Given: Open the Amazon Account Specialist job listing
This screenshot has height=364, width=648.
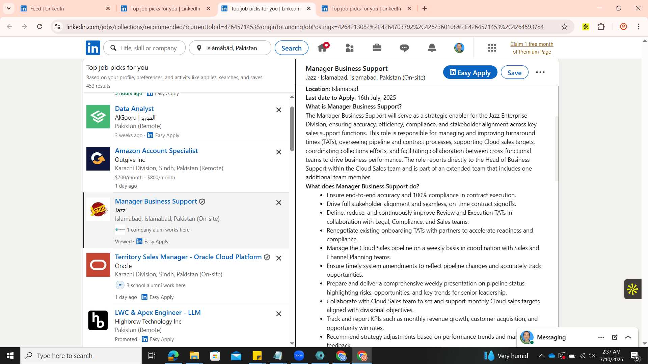Looking at the screenshot, I should pos(156,151).
